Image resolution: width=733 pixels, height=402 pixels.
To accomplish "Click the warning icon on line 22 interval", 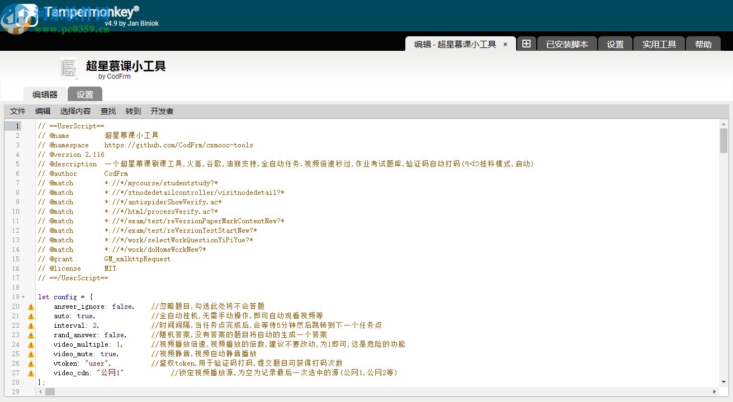I will (x=31, y=326).
